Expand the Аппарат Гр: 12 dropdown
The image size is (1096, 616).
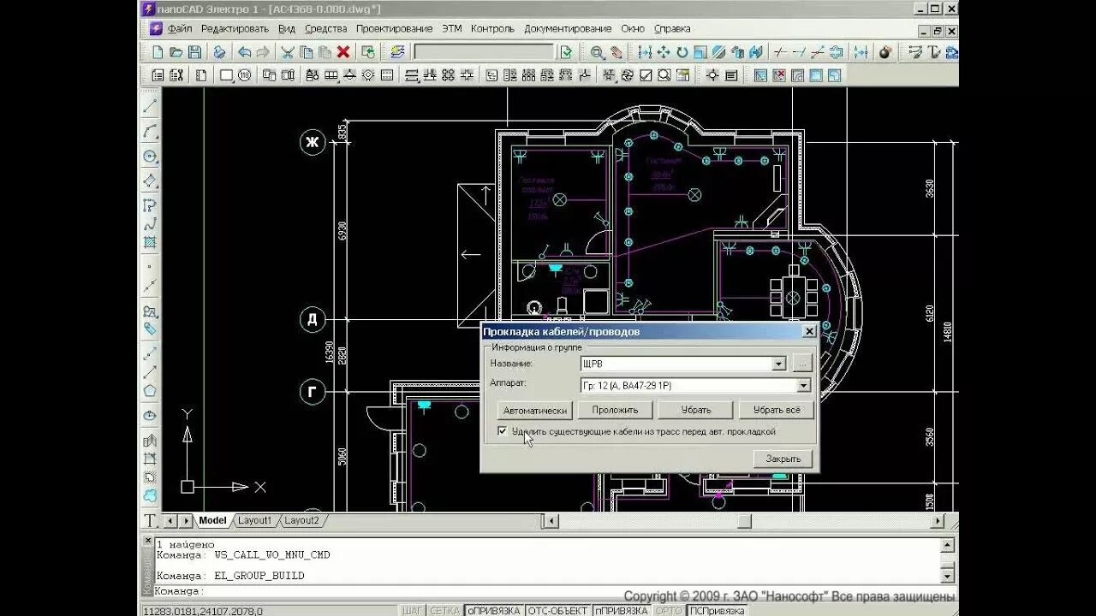click(803, 386)
